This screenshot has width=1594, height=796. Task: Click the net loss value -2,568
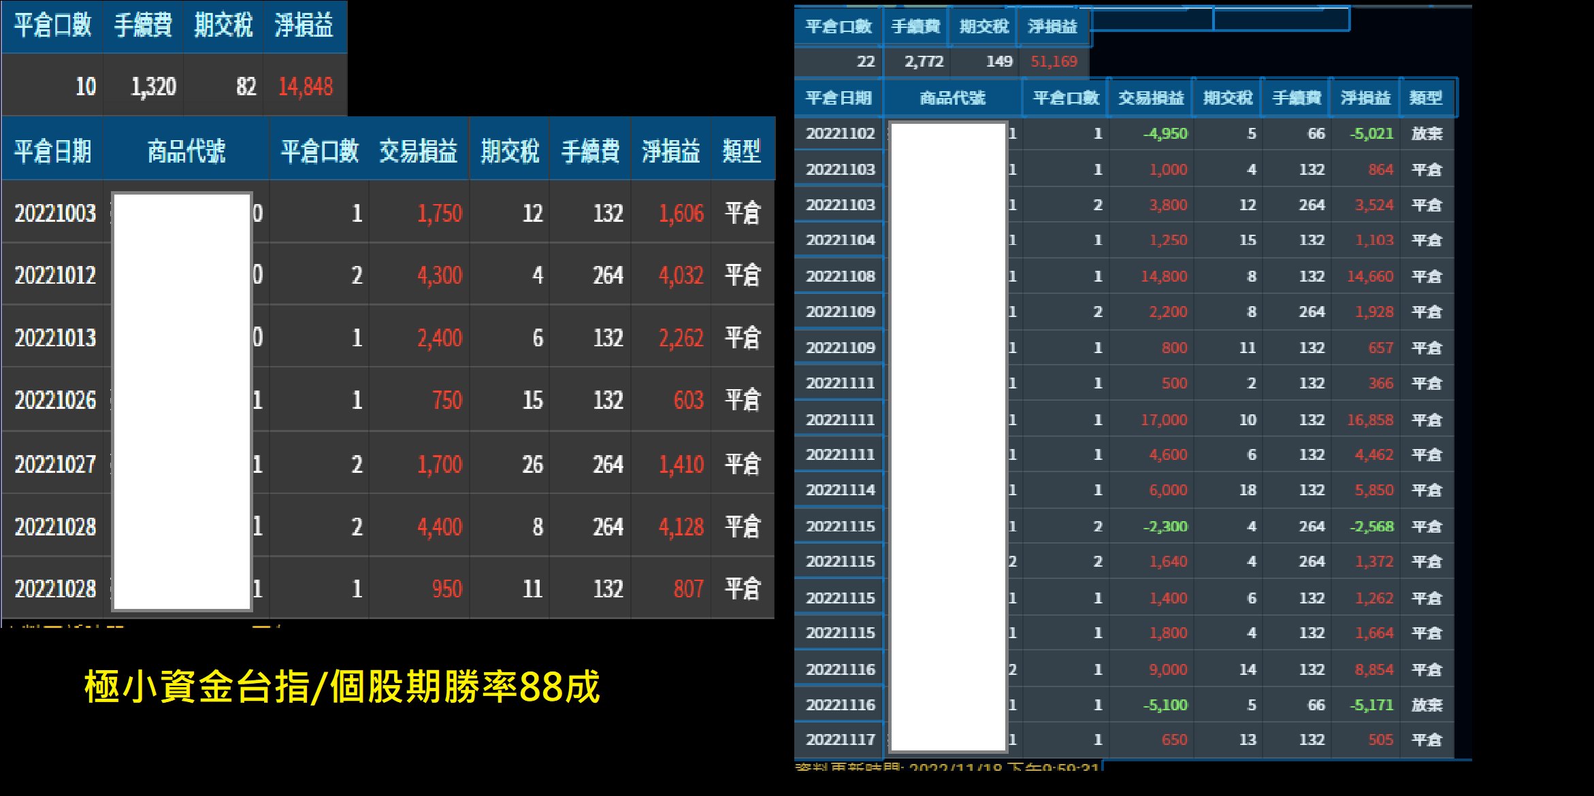click(x=1372, y=527)
